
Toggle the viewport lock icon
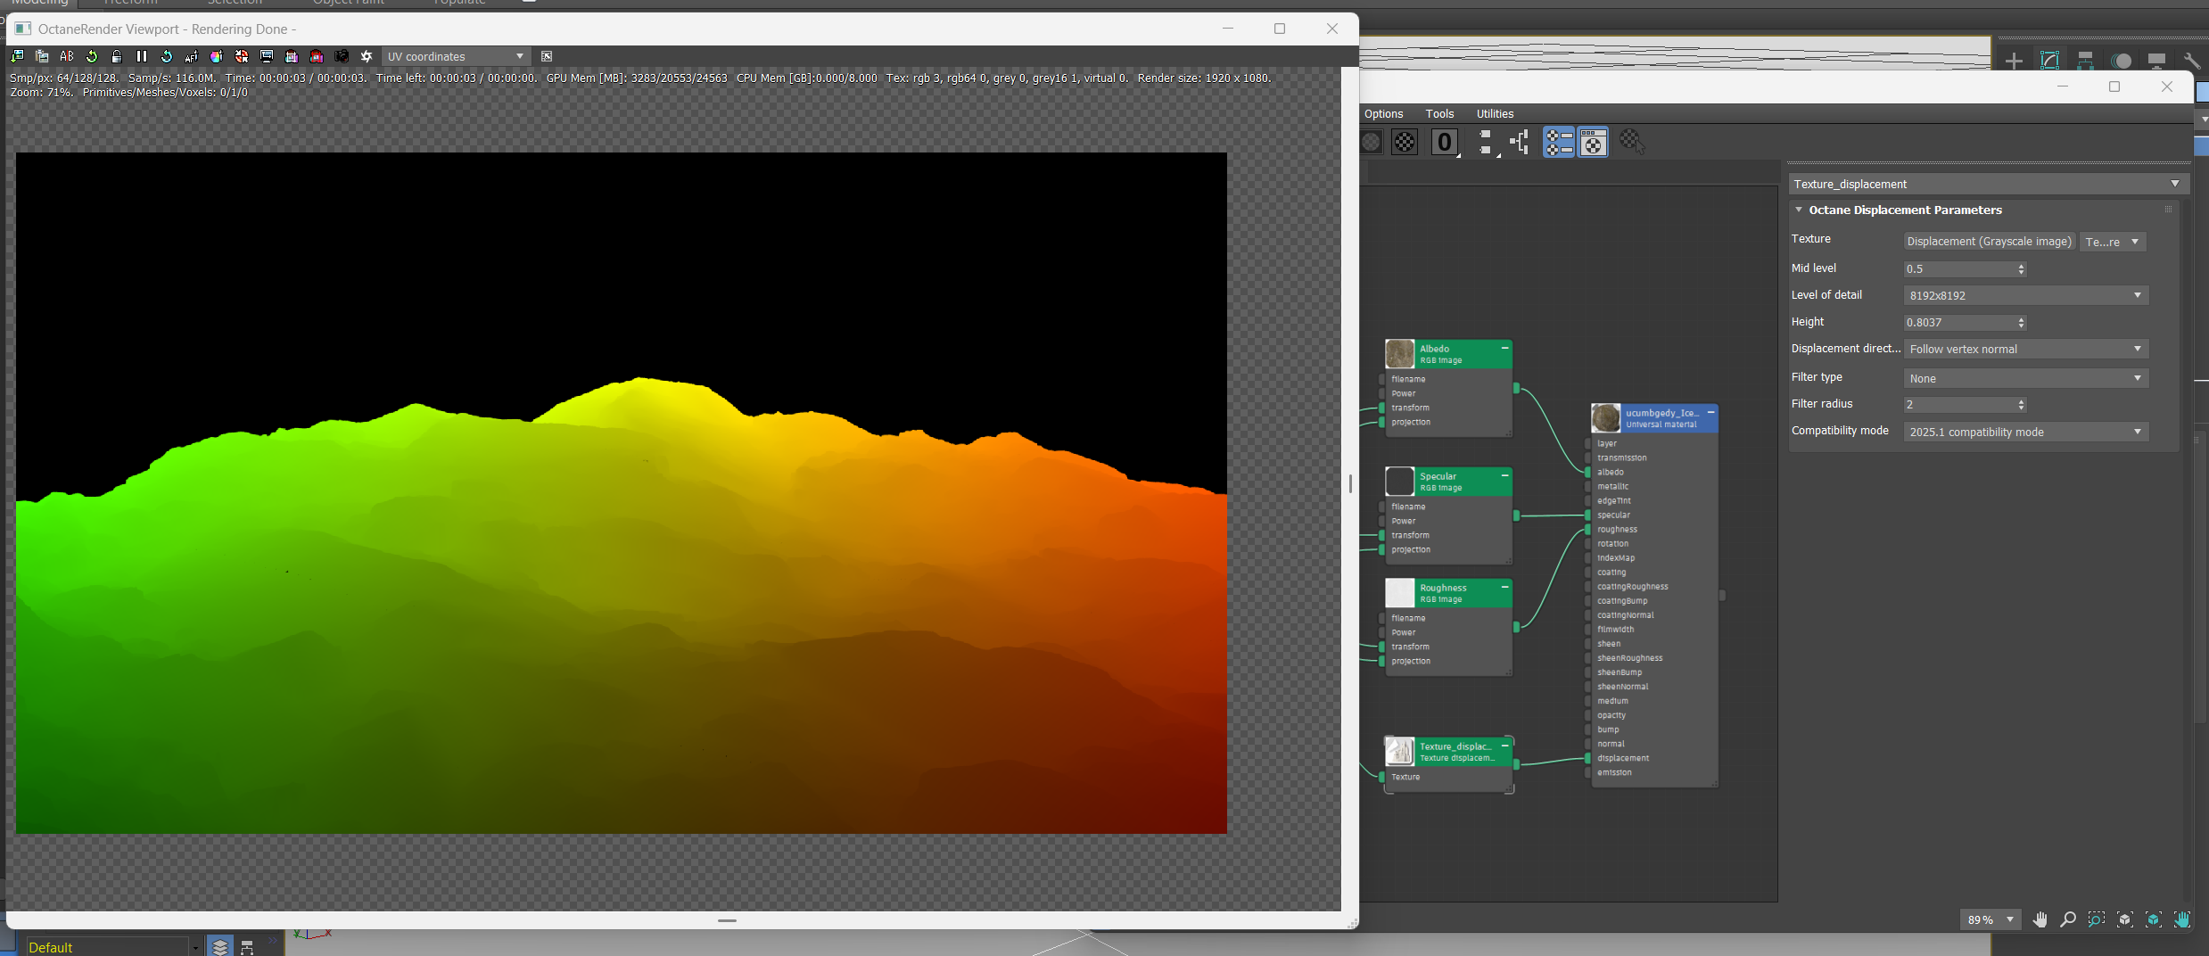tap(117, 56)
